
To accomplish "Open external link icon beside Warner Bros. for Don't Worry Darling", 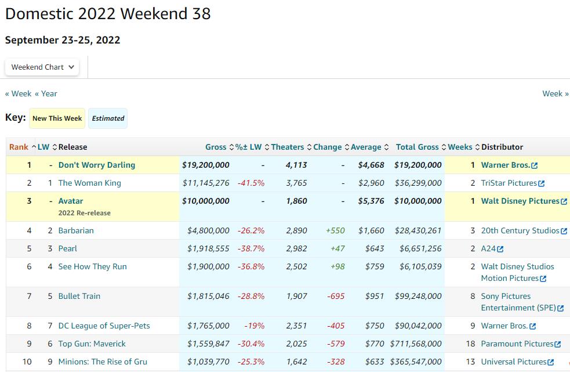I will pyautogui.click(x=534, y=165).
